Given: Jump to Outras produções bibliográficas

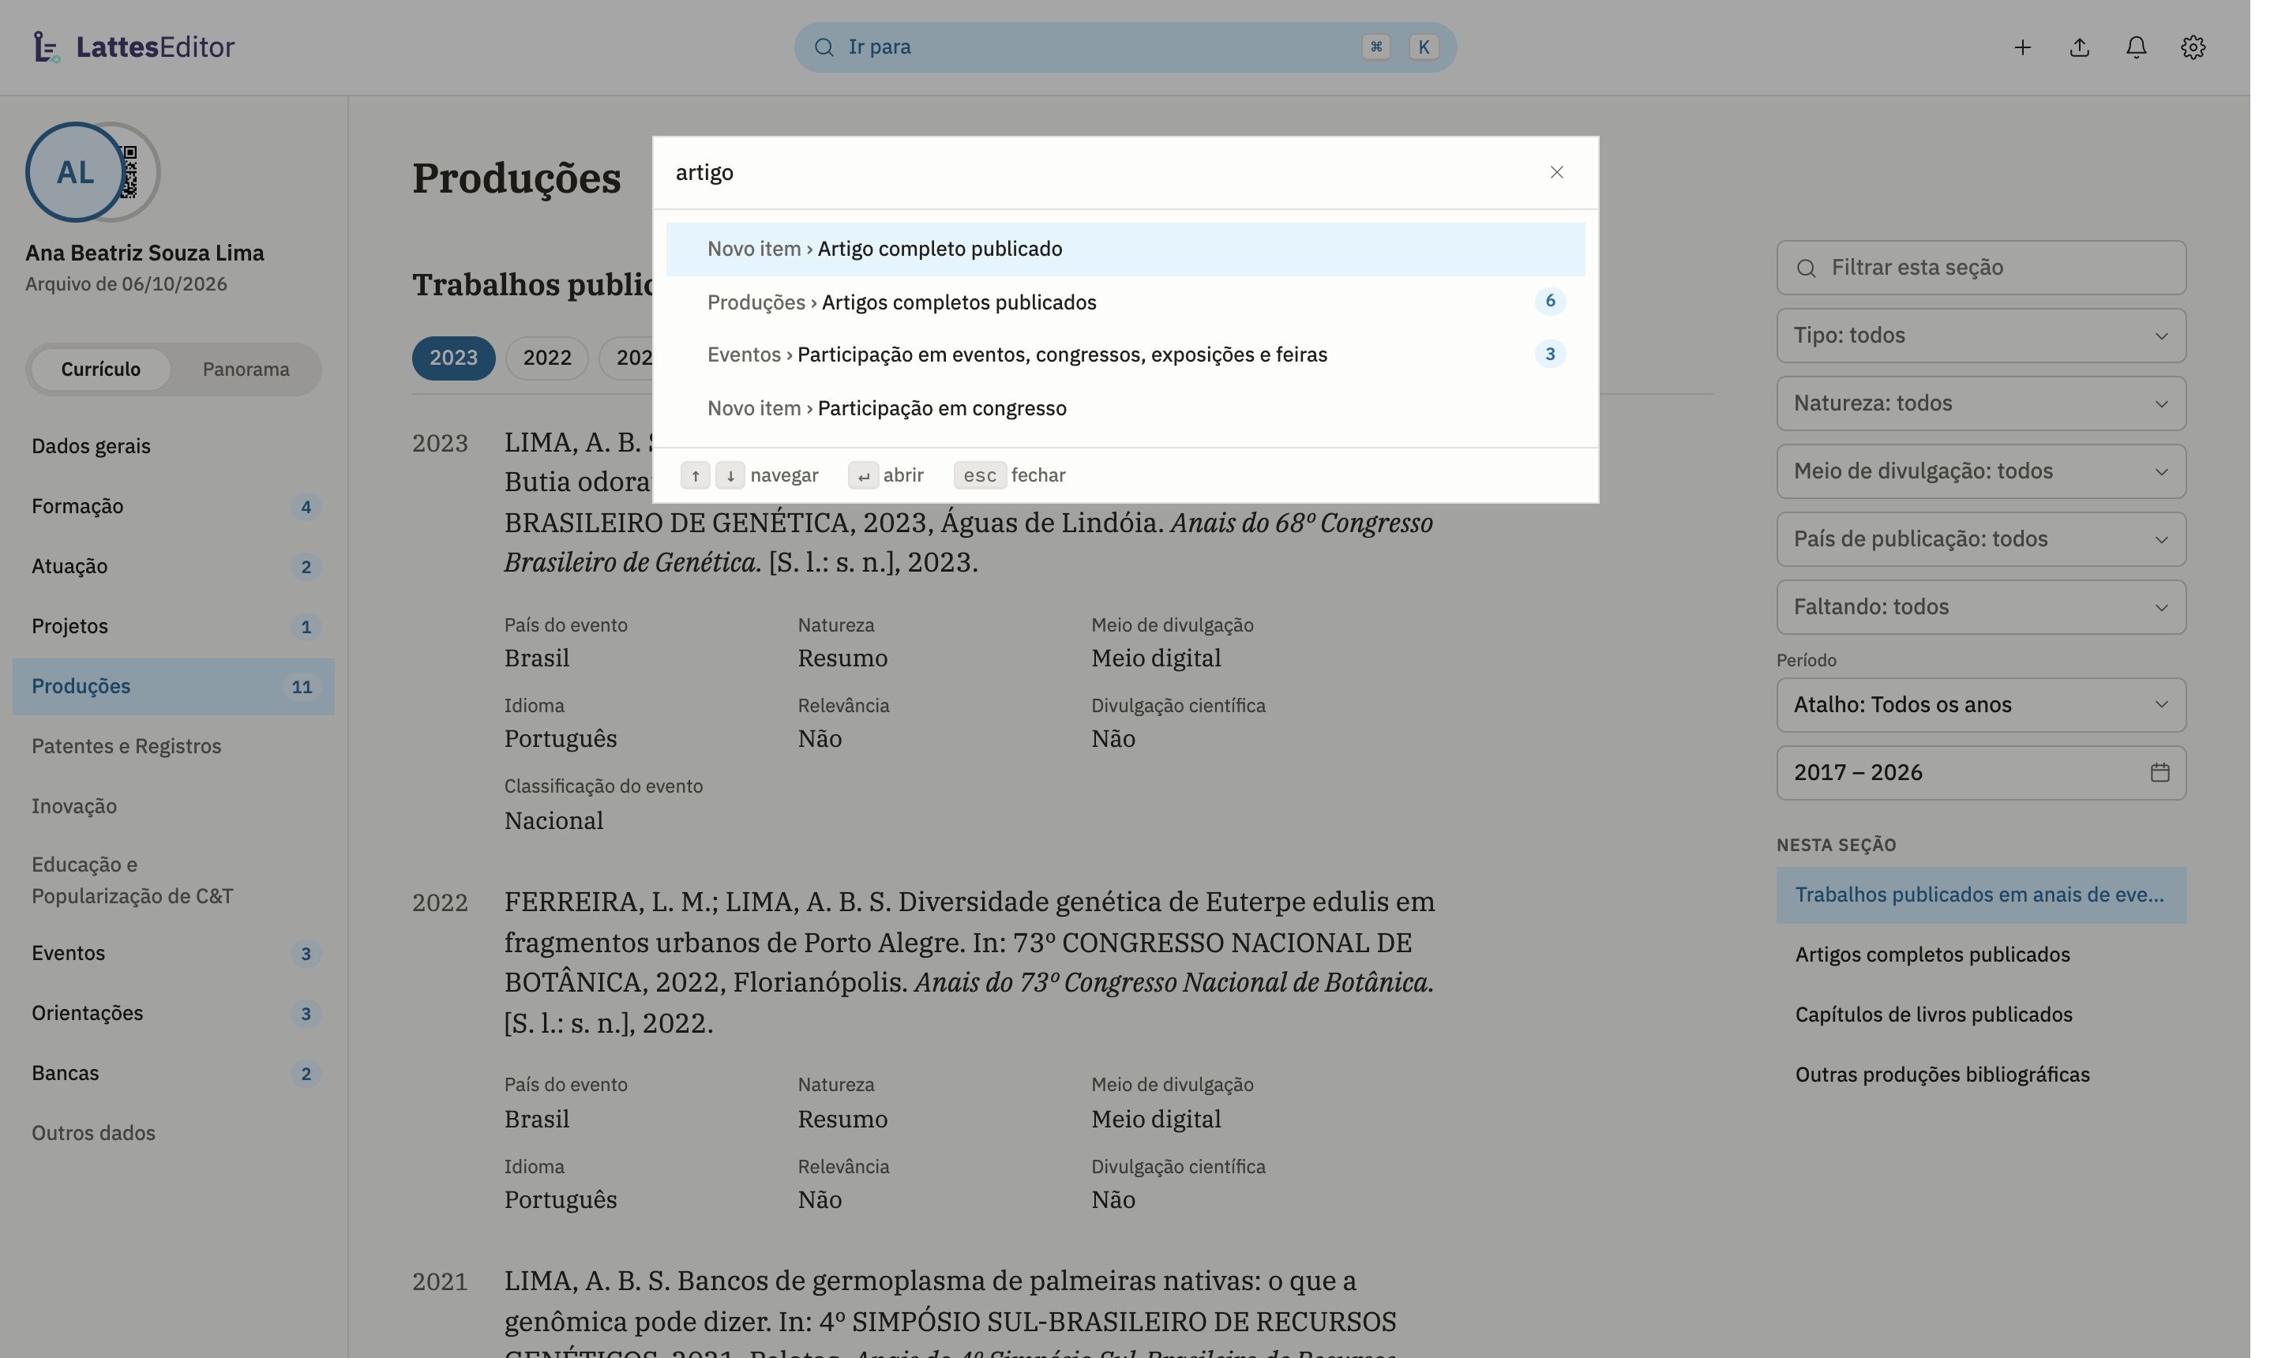Looking at the screenshot, I should pos(1981,1075).
